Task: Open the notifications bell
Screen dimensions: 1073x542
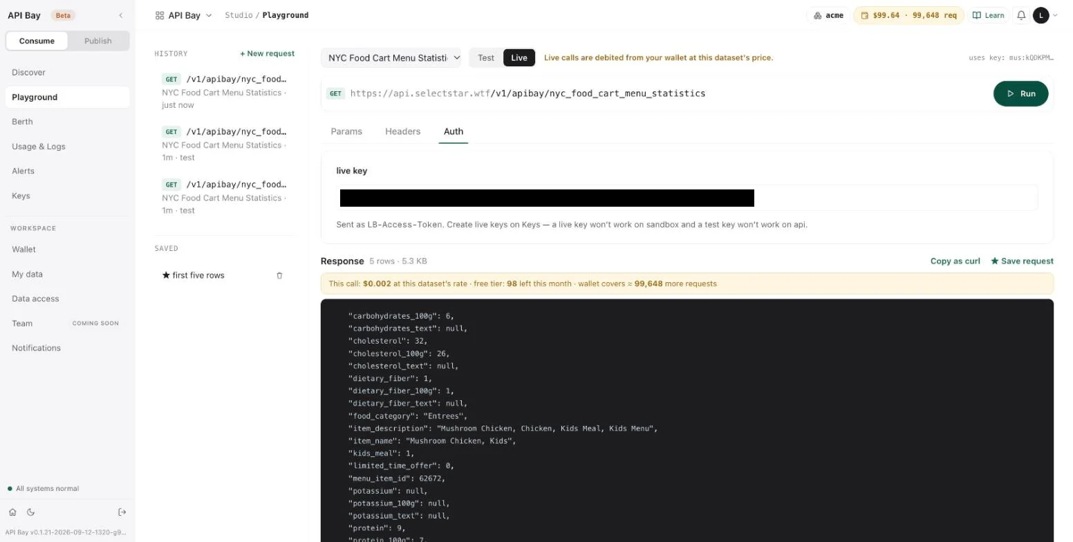Action: coord(1021,15)
